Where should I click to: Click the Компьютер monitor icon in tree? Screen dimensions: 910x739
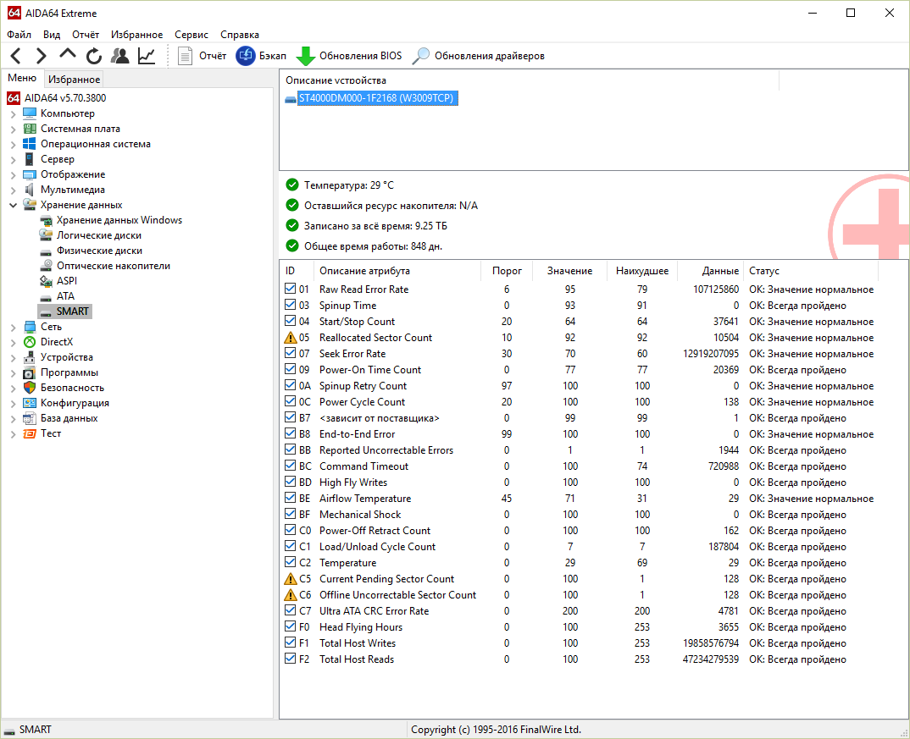click(30, 113)
